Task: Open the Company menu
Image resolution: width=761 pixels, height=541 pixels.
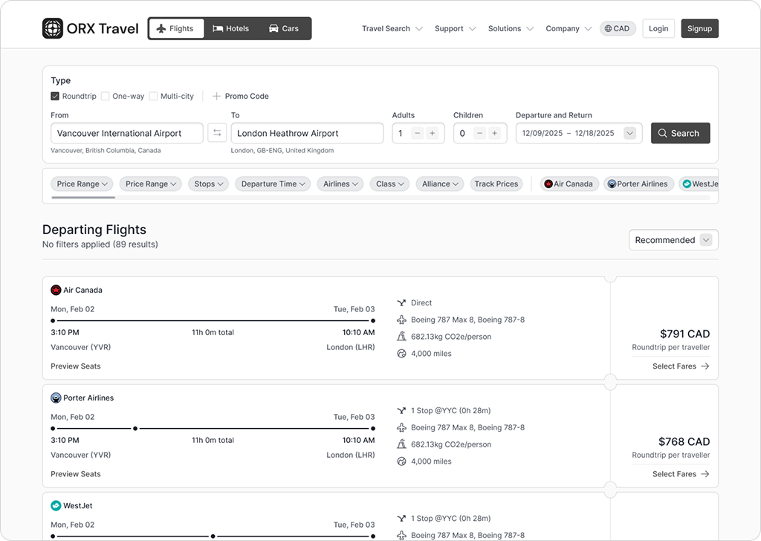Action: point(569,29)
